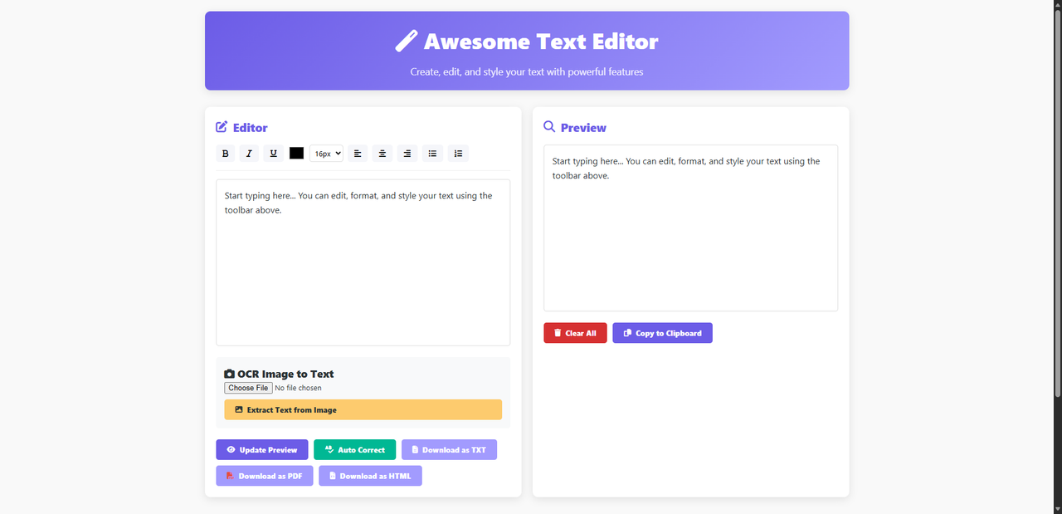1062x514 pixels.
Task: Align text center
Action: pyautogui.click(x=382, y=154)
